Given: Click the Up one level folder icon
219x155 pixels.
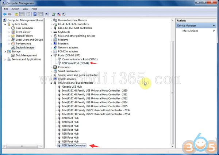Looking at the screenshot, I should [x=16, y=14].
